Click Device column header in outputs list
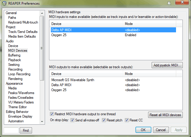Screen dimensions: 191x137 click(86, 74)
